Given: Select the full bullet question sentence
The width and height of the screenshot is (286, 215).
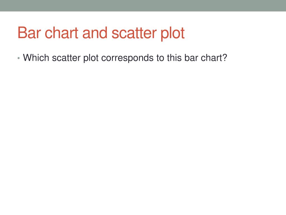Looking at the screenshot, I should point(125,58).
